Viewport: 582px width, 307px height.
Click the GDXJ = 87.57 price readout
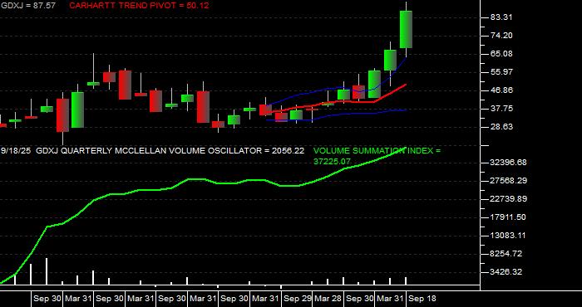(27, 6)
